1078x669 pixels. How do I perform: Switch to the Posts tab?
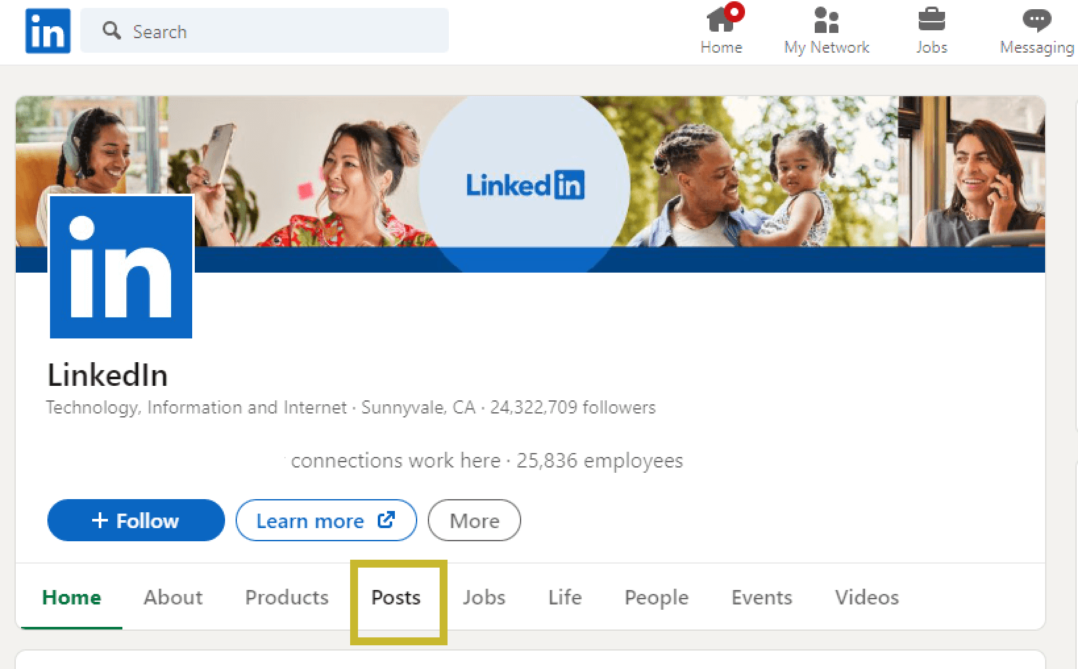tap(396, 597)
